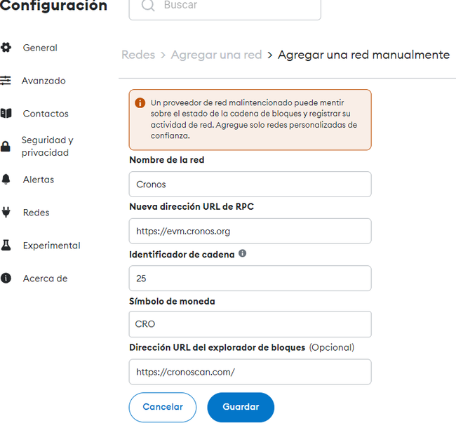Click the Identificador de cadena info tooltip icon
The image size is (456, 435).
(x=243, y=254)
